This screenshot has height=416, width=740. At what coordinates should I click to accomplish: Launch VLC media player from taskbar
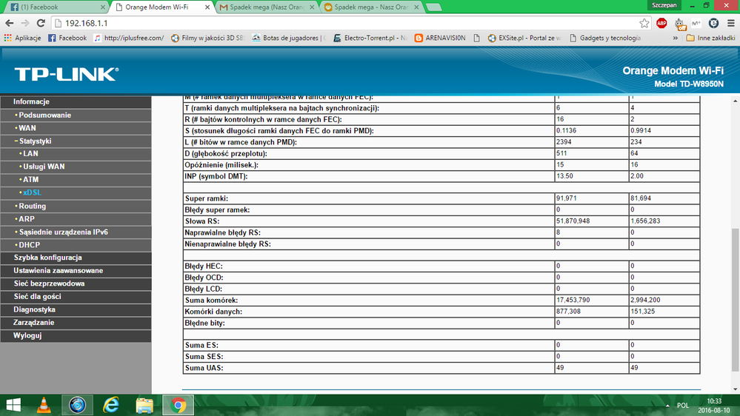[x=44, y=405]
